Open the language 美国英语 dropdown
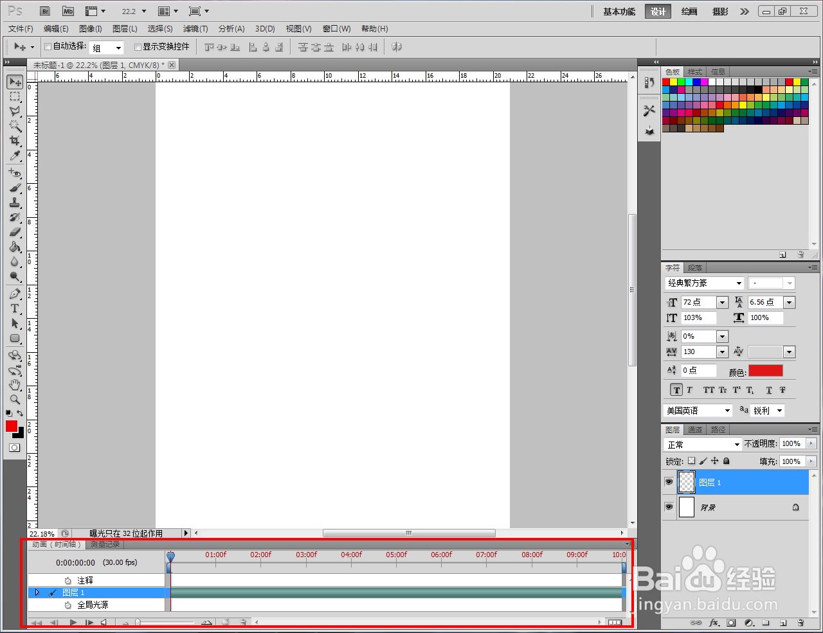The height and width of the screenshot is (633, 823). [x=727, y=411]
